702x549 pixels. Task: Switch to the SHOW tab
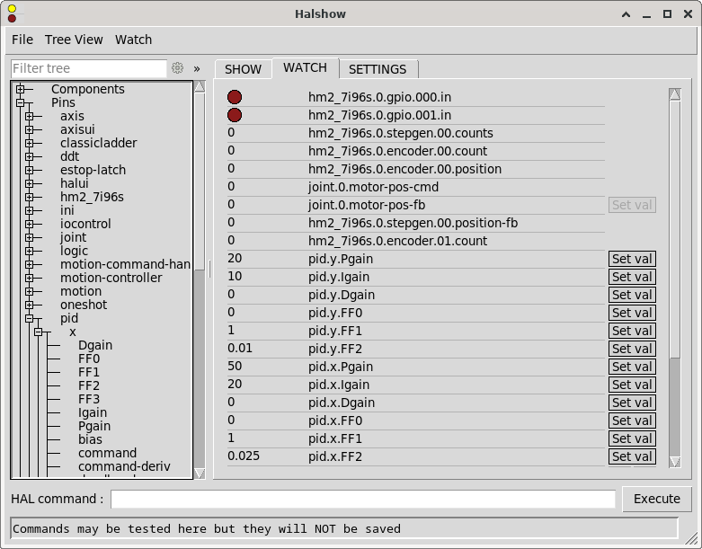click(243, 69)
